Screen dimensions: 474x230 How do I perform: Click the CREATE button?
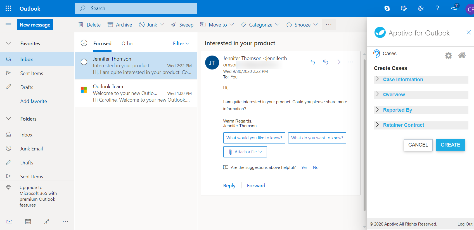[450, 145]
